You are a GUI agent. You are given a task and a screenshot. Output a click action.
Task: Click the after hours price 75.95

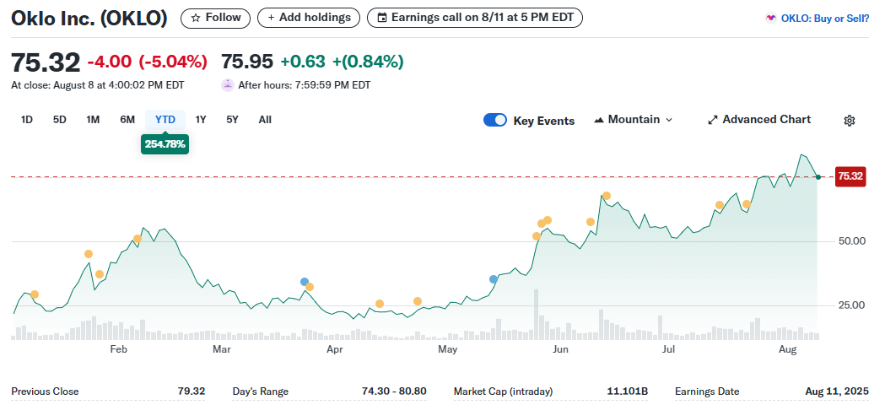246,61
